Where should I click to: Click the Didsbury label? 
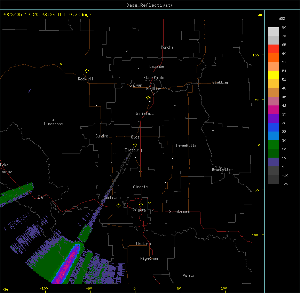(x=134, y=150)
